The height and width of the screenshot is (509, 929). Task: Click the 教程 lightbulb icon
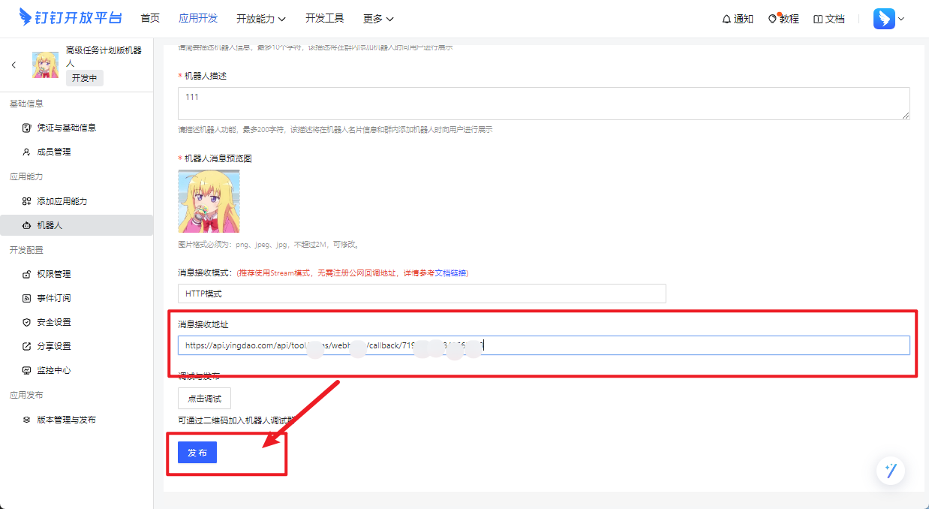coord(773,19)
